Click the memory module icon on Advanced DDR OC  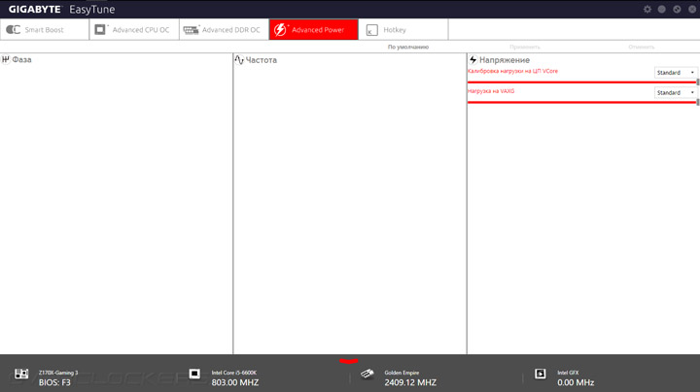[192, 30]
